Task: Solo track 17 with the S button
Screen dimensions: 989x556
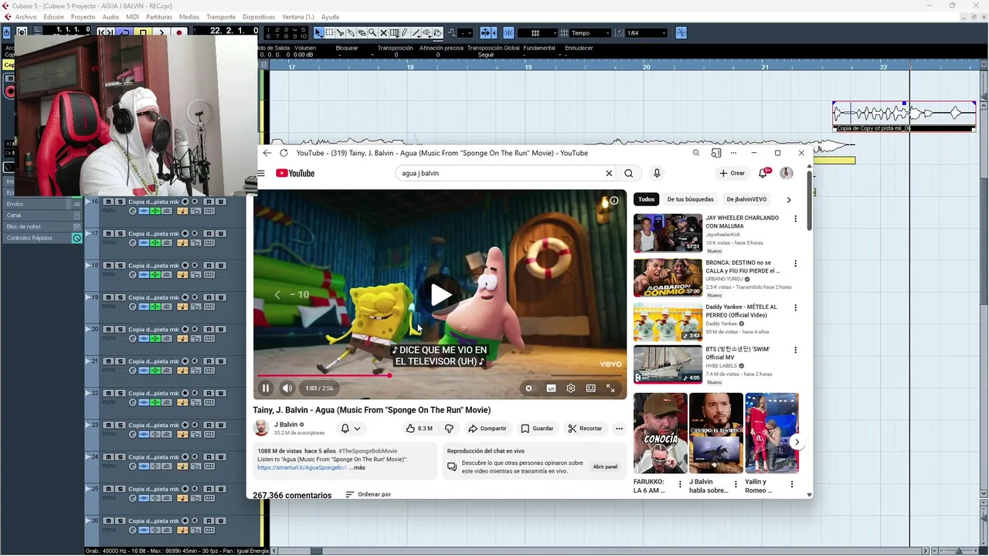Action: [x=121, y=233]
